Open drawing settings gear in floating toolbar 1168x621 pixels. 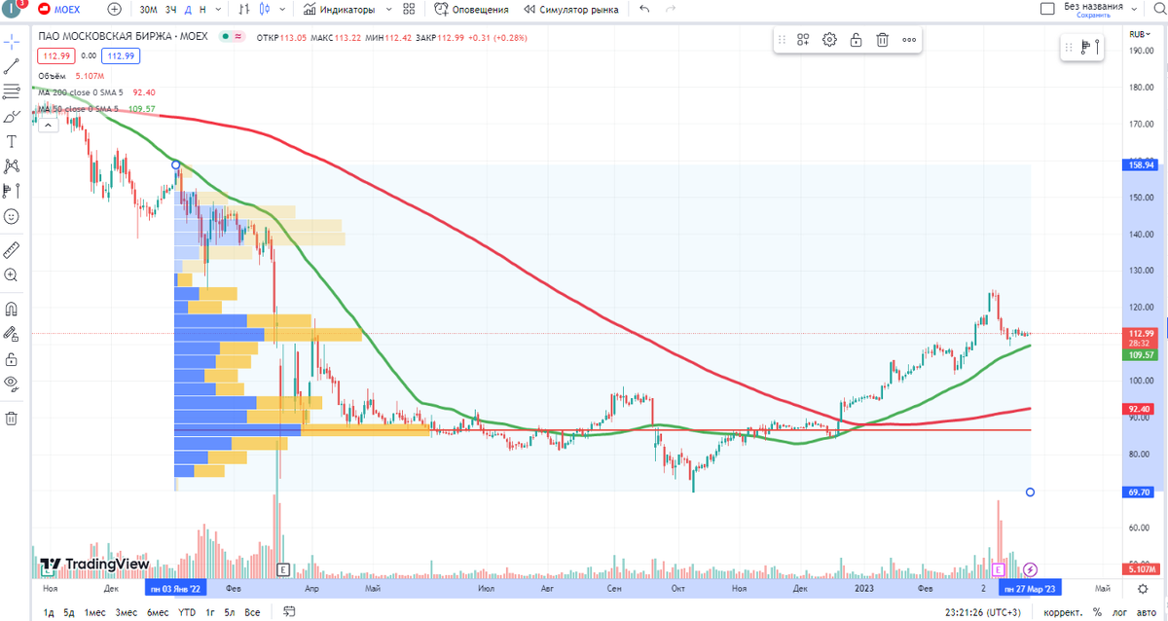[x=829, y=40]
